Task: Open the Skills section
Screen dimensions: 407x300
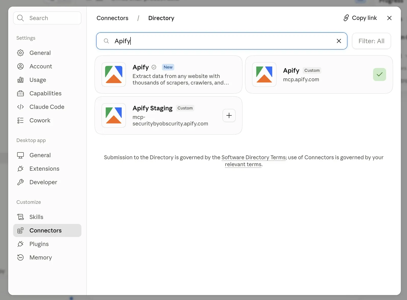Action: (47, 217)
